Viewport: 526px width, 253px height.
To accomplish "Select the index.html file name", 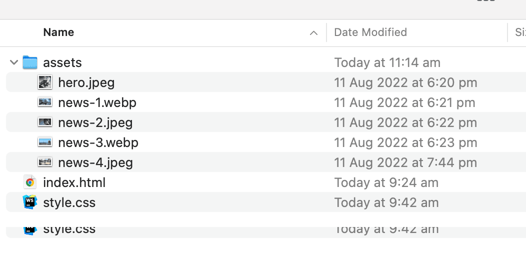I will [74, 182].
